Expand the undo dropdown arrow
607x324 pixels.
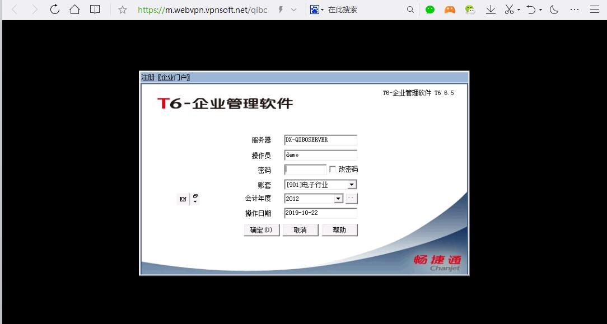coord(541,10)
